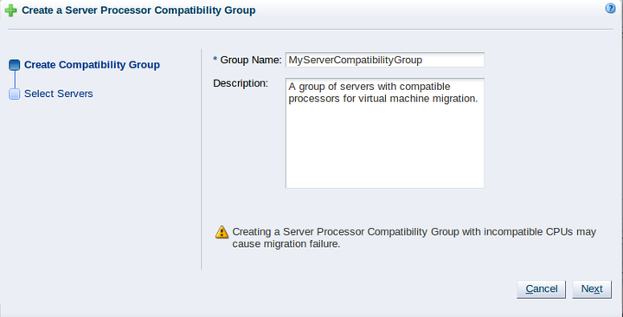Cancel the compatibility group wizard

pos(541,288)
